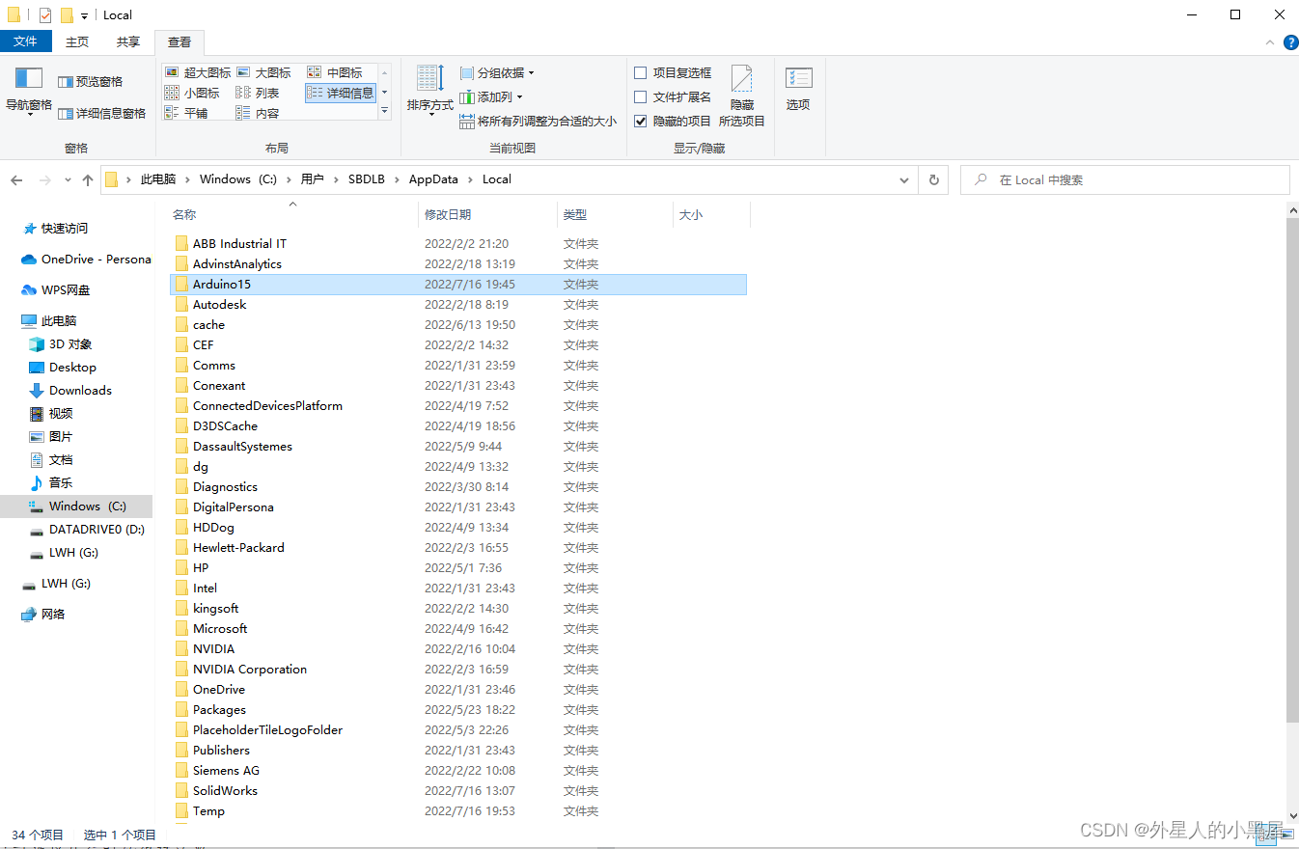Go back to previous folder
Viewport: 1299px width, 849px height.
point(16,180)
